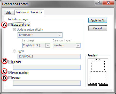Close the Header and Footer dialog
Screen dimensions: 116x94
coord(108,3)
